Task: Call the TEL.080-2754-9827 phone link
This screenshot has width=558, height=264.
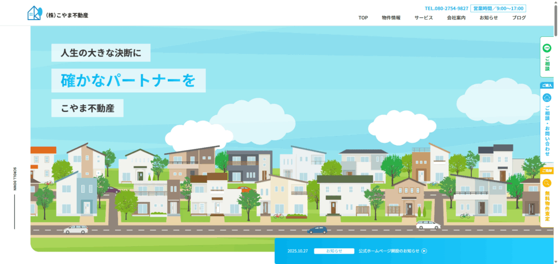Action: 446,8
